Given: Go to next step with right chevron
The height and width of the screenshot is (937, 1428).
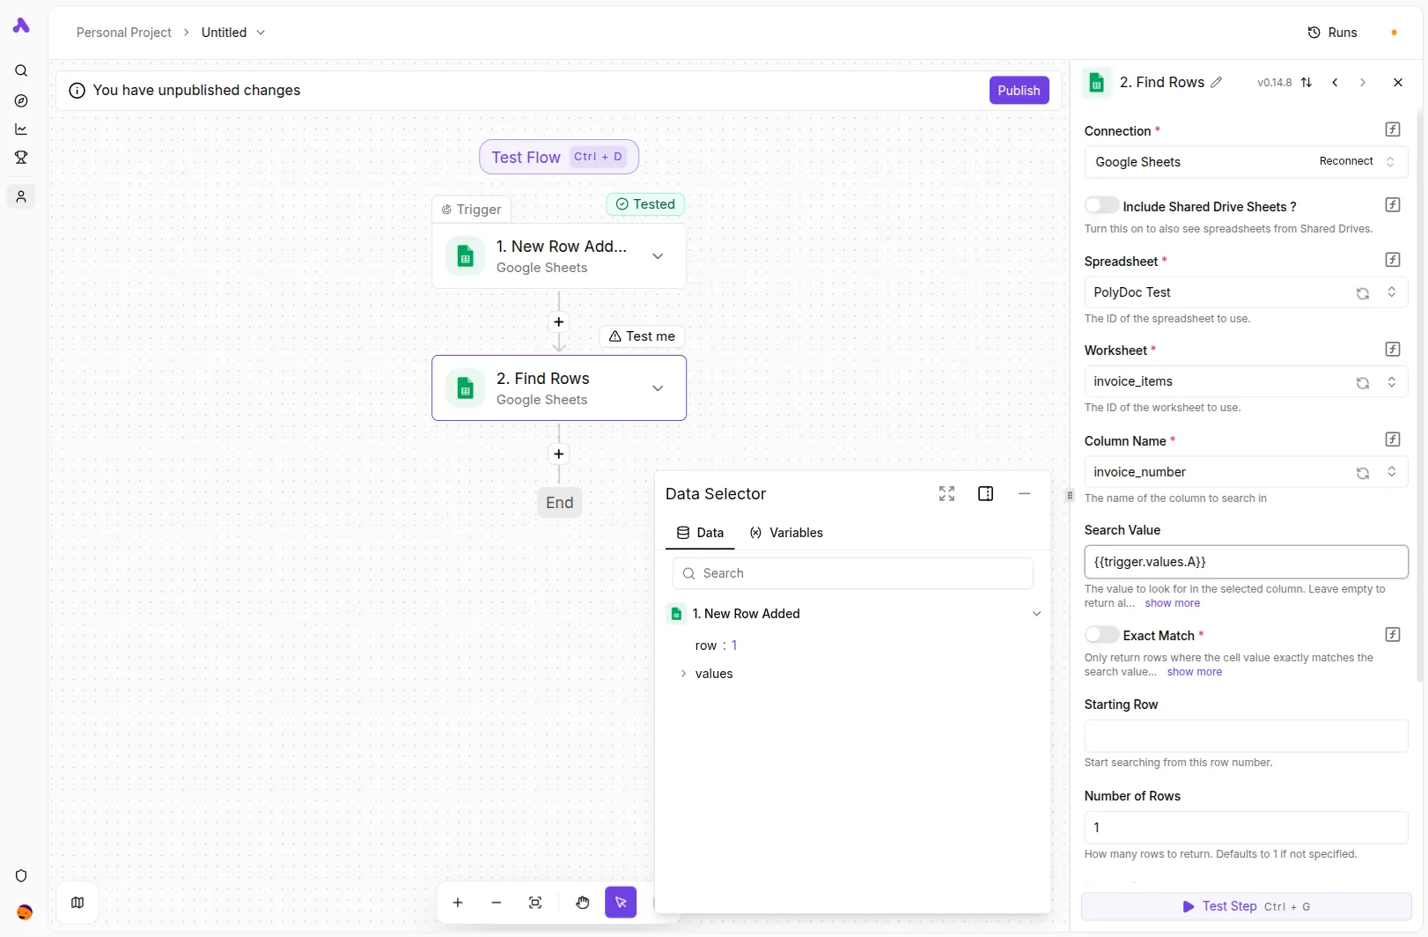Looking at the screenshot, I should coord(1363,83).
